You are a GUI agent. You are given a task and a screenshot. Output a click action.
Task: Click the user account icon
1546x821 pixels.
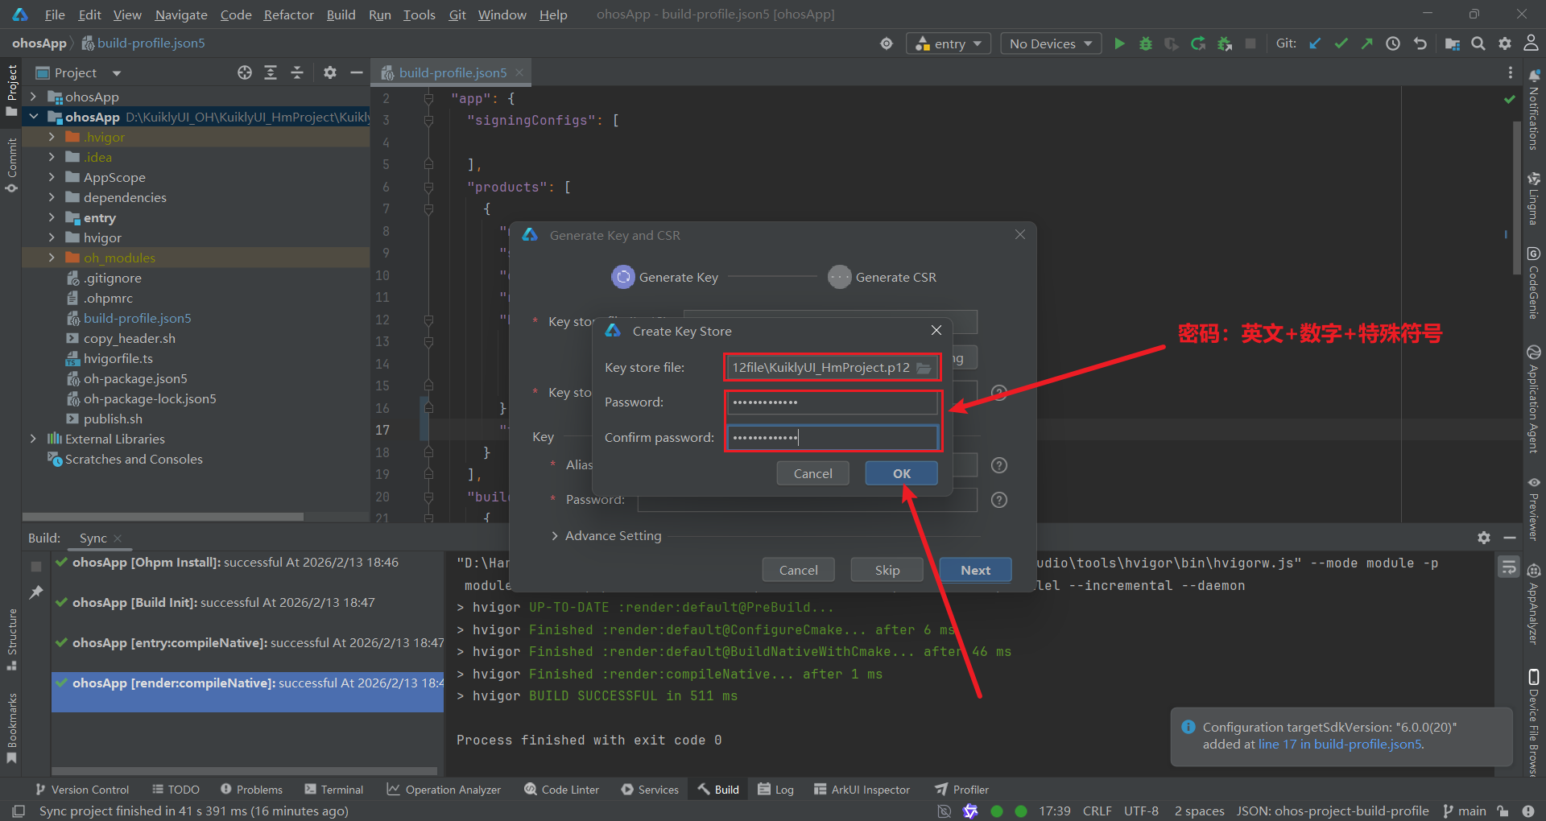point(1531,43)
